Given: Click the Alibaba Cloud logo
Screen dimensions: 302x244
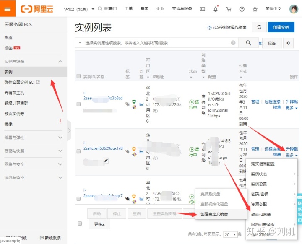Looking at the screenshot, I should click(37, 9).
